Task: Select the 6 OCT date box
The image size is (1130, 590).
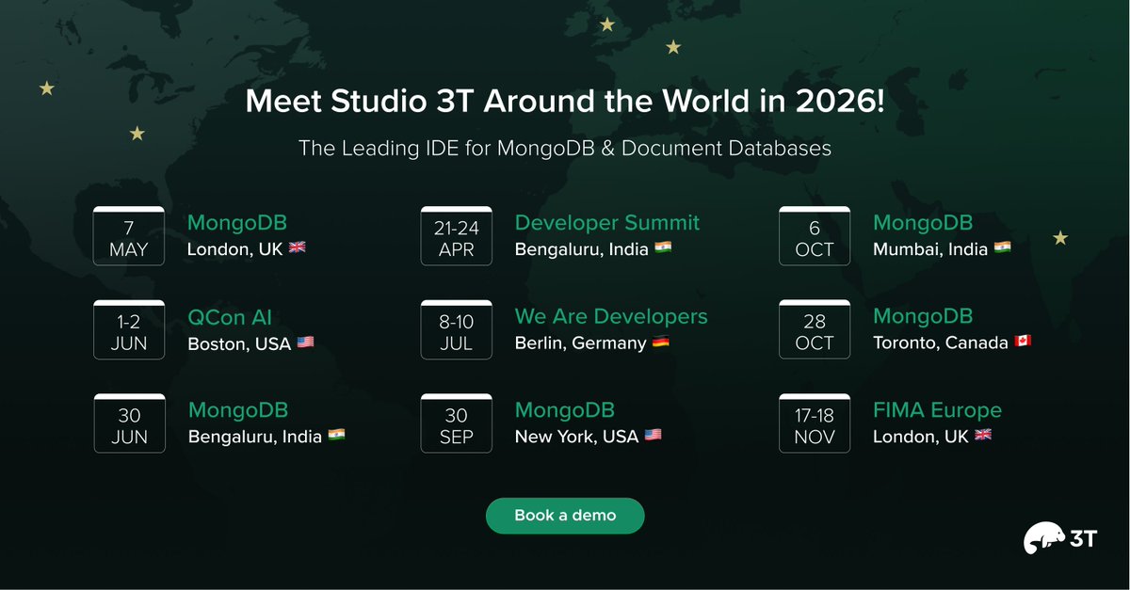Action: (x=815, y=236)
